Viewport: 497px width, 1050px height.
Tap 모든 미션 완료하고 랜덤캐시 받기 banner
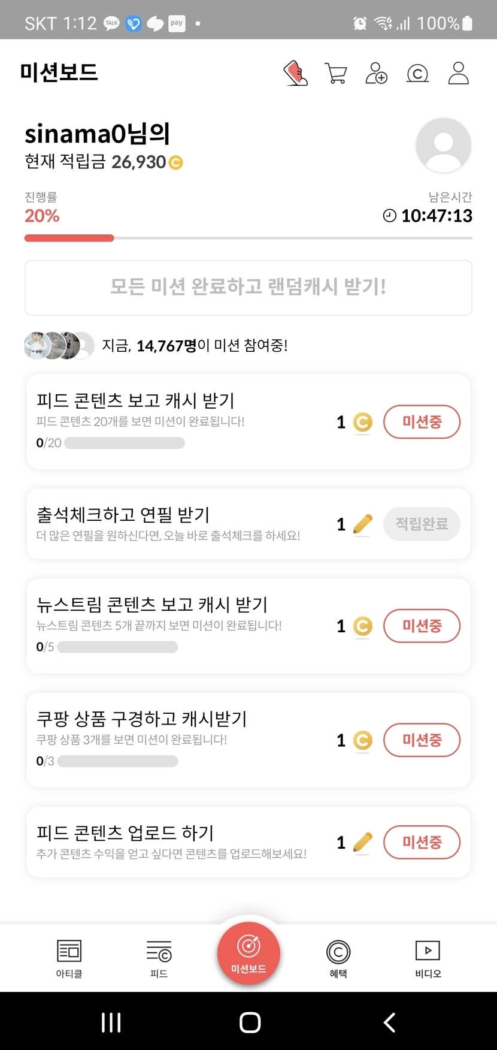click(x=249, y=287)
